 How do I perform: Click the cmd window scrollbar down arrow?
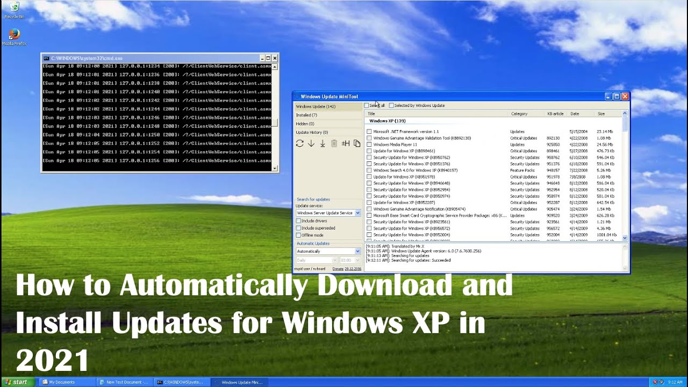pos(275,168)
